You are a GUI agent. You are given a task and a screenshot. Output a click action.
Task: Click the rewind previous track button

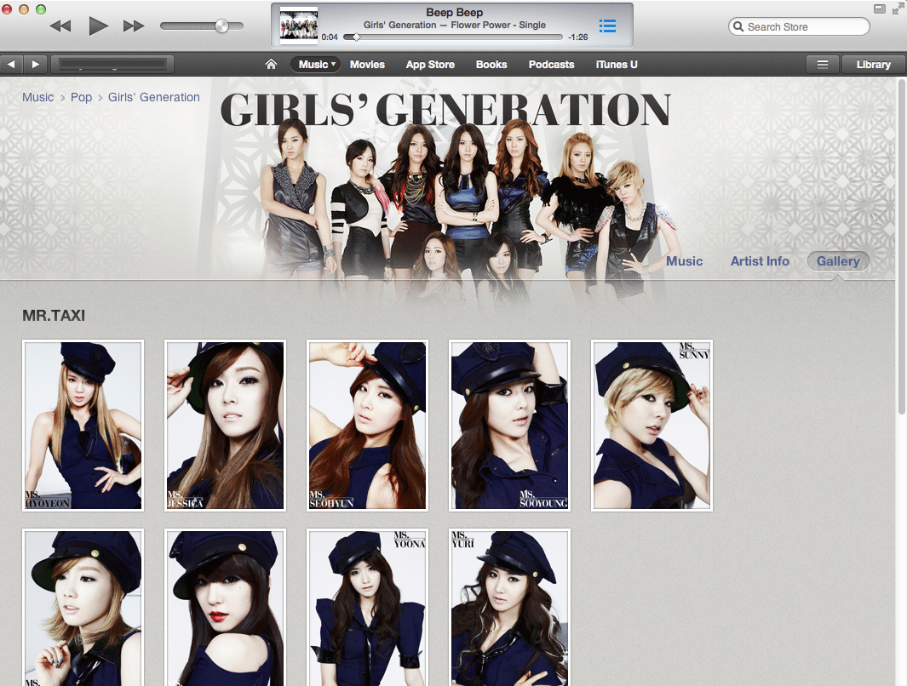tap(60, 26)
